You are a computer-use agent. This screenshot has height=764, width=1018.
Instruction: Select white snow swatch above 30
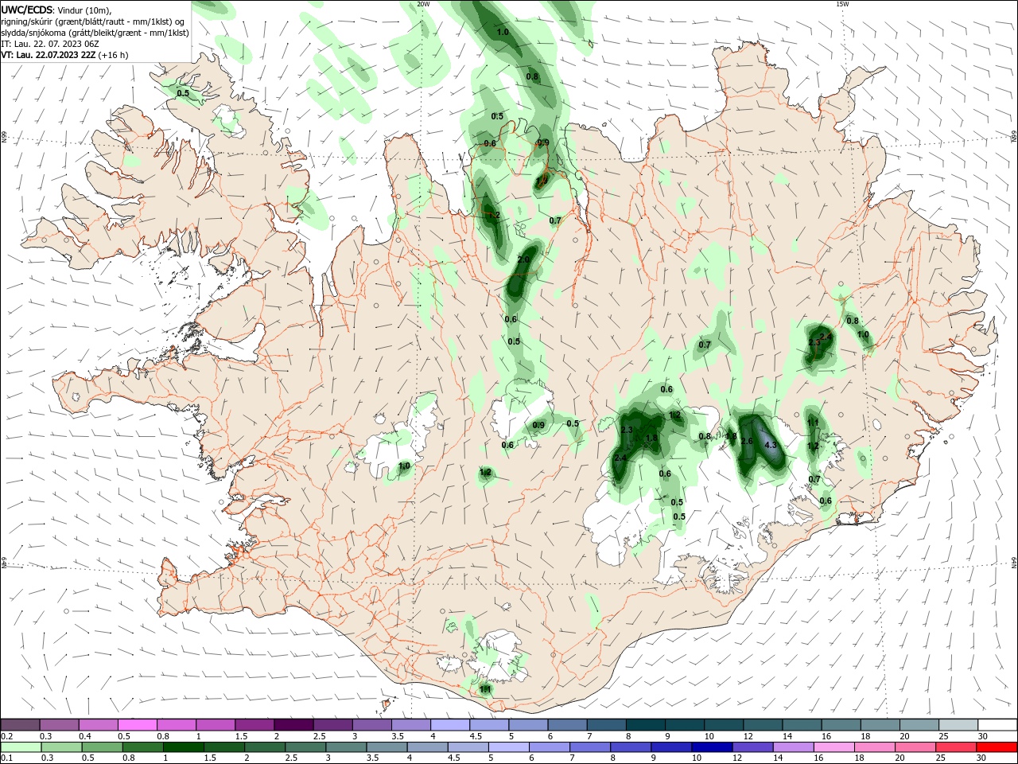tap(997, 724)
